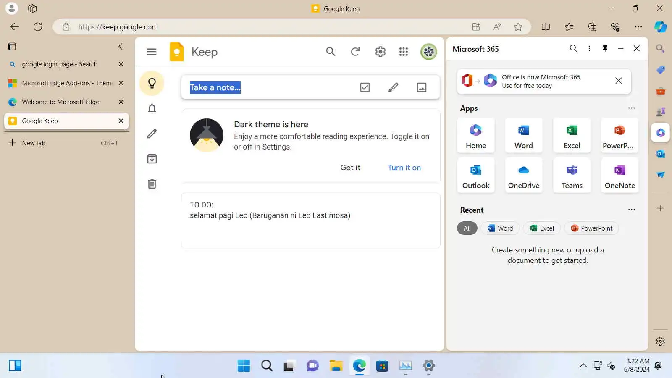Open Outlook in Microsoft 365 apps
The width and height of the screenshot is (672, 378).
point(476,175)
